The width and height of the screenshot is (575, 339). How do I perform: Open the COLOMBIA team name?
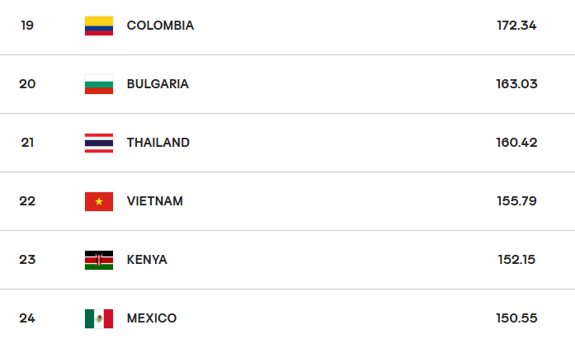[x=160, y=26]
